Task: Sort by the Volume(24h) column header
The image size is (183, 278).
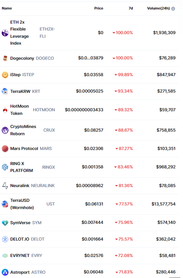Action: tap(158, 8)
